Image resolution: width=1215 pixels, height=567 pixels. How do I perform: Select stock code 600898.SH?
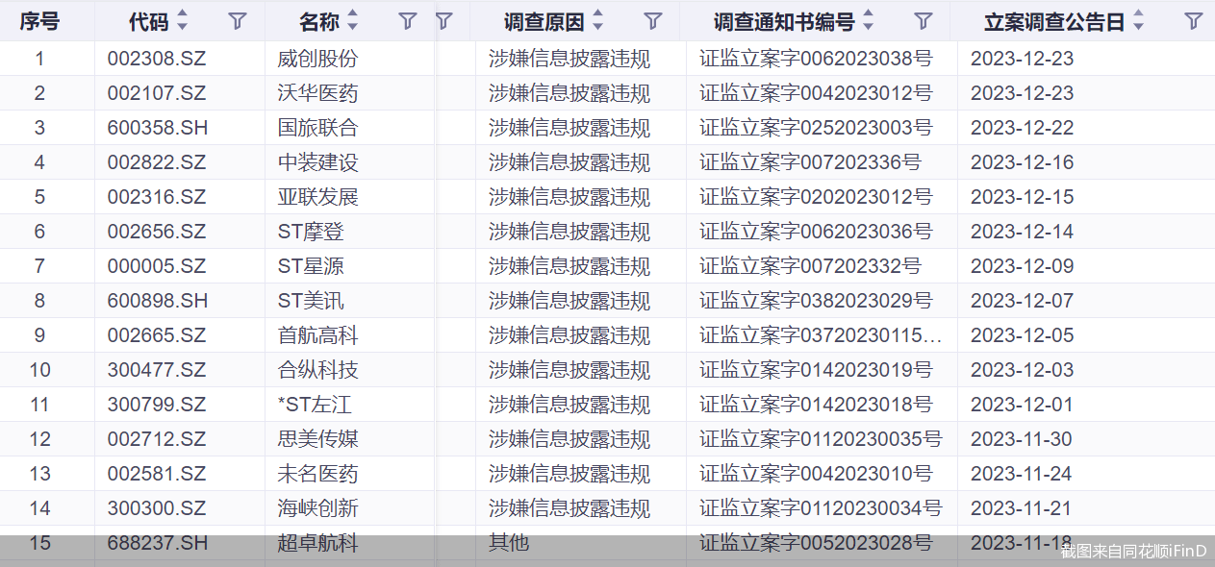tap(158, 301)
